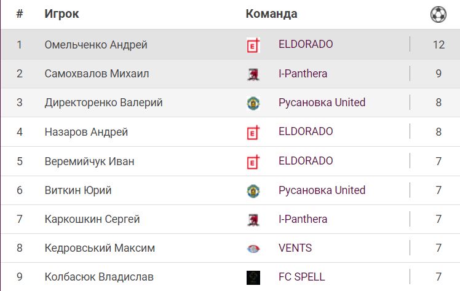Image resolution: width=460 pixels, height=291 pixels.
Task: Click the VENTS team logo
Action: click(x=253, y=249)
